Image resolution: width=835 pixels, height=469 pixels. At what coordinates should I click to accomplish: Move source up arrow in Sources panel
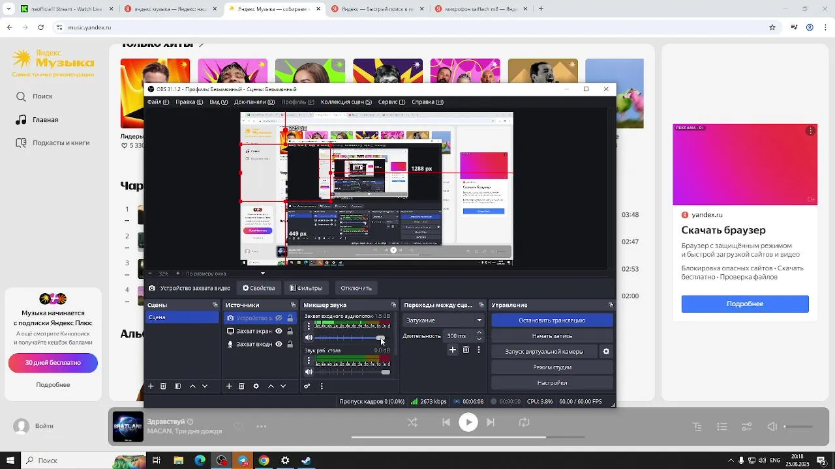click(x=271, y=386)
